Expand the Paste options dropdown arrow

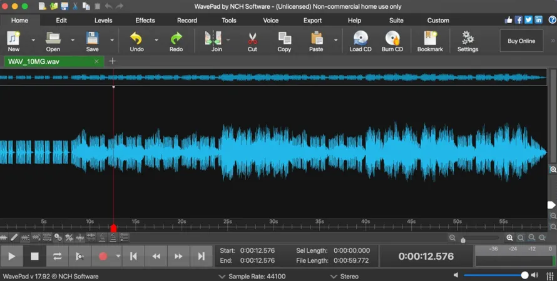click(x=335, y=40)
